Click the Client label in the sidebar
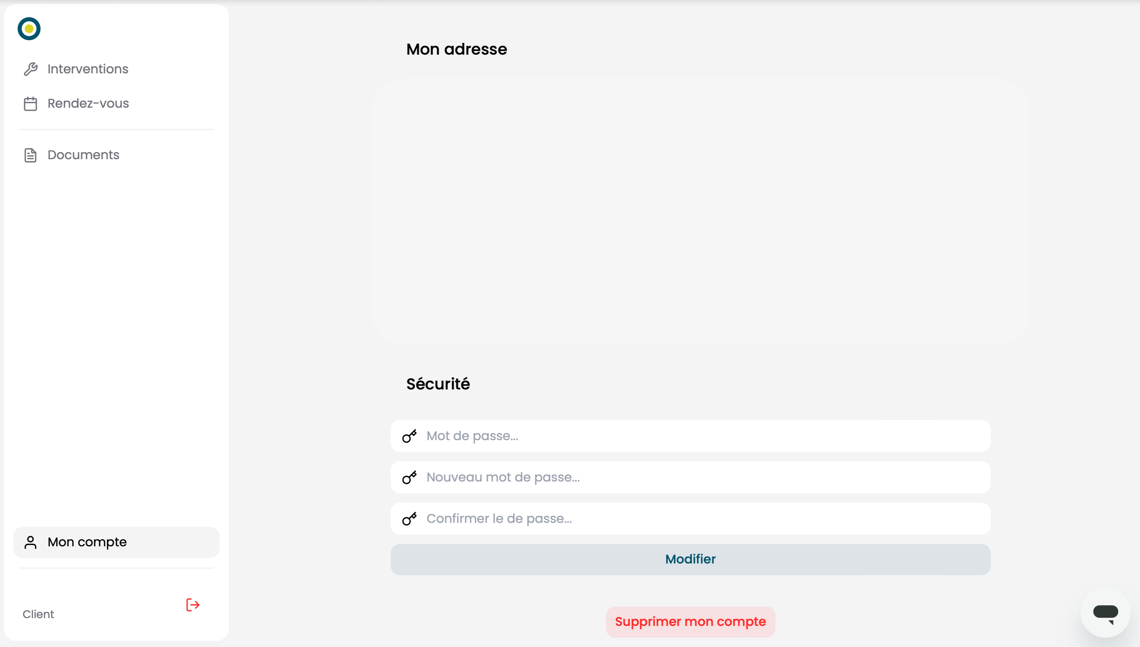The width and height of the screenshot is (1140, 647). point(38,614)
